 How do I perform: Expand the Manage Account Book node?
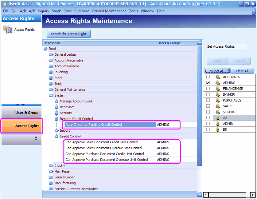pos(56,101)
